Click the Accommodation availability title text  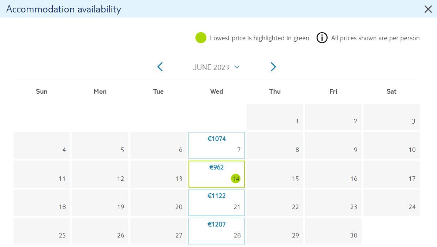pos(64,9)
